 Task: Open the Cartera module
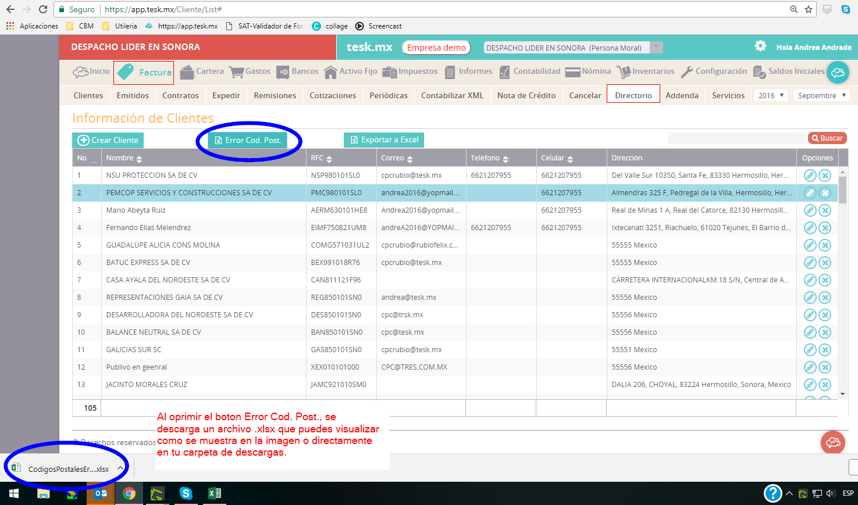click(x=202, y=71)
